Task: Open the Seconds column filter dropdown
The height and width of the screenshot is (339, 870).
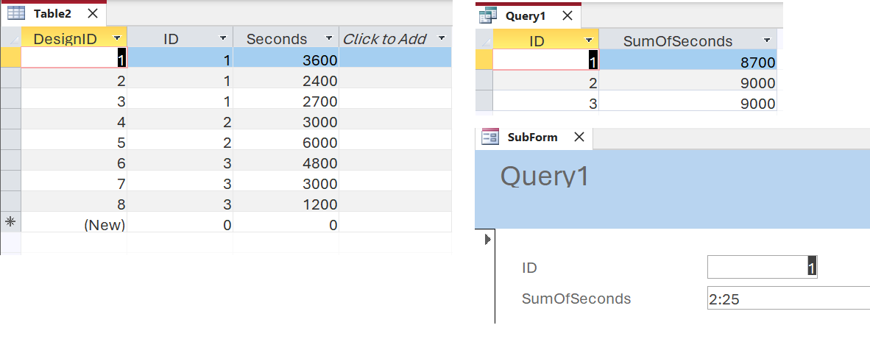Action: click(x=329, y=38)
